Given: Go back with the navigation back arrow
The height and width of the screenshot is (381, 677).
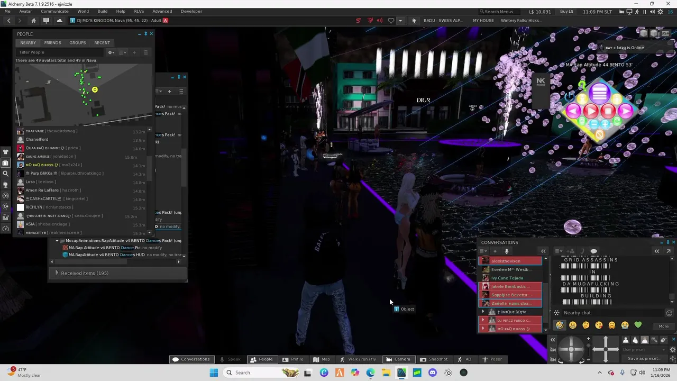Looking at the screenshot, I should 8,21.
